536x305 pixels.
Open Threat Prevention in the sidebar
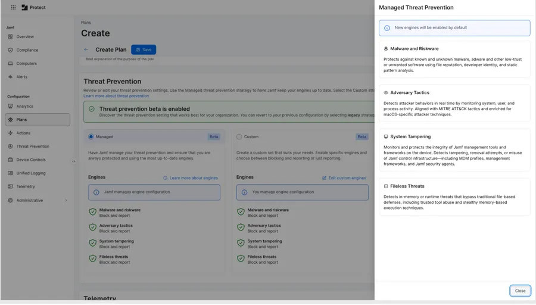[x=33, y=147]
